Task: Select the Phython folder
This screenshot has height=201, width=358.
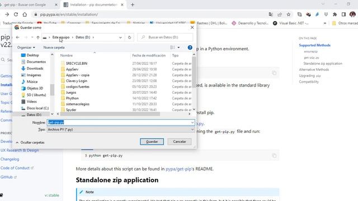Action: [x=72, y=98]
